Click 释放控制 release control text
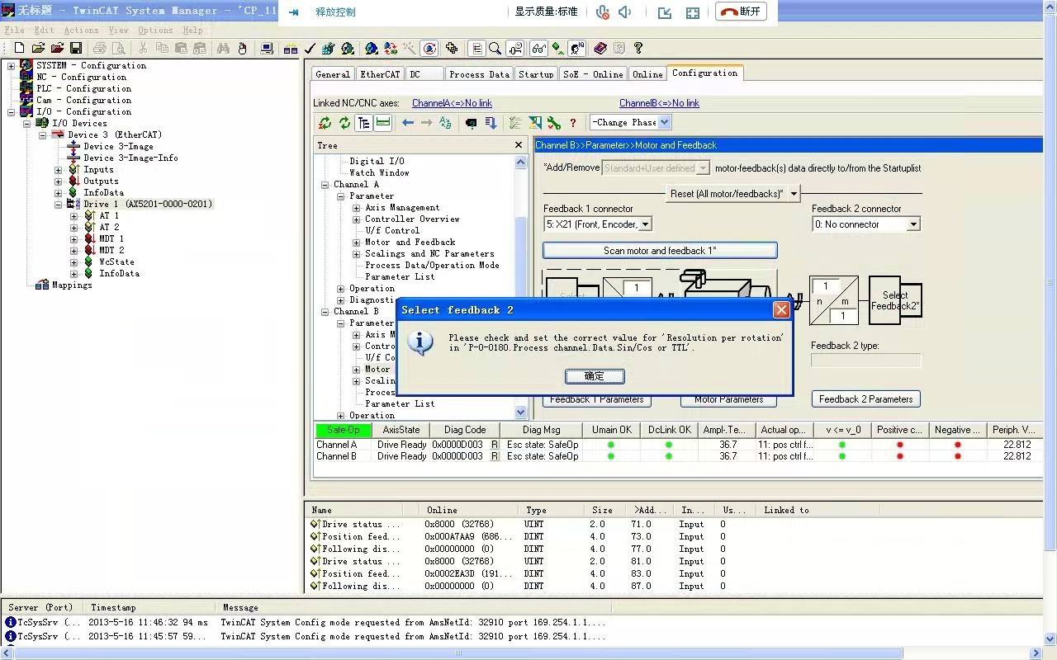Screen dimensions: 1057x660 pyautogui.click(x=335, y=12)
